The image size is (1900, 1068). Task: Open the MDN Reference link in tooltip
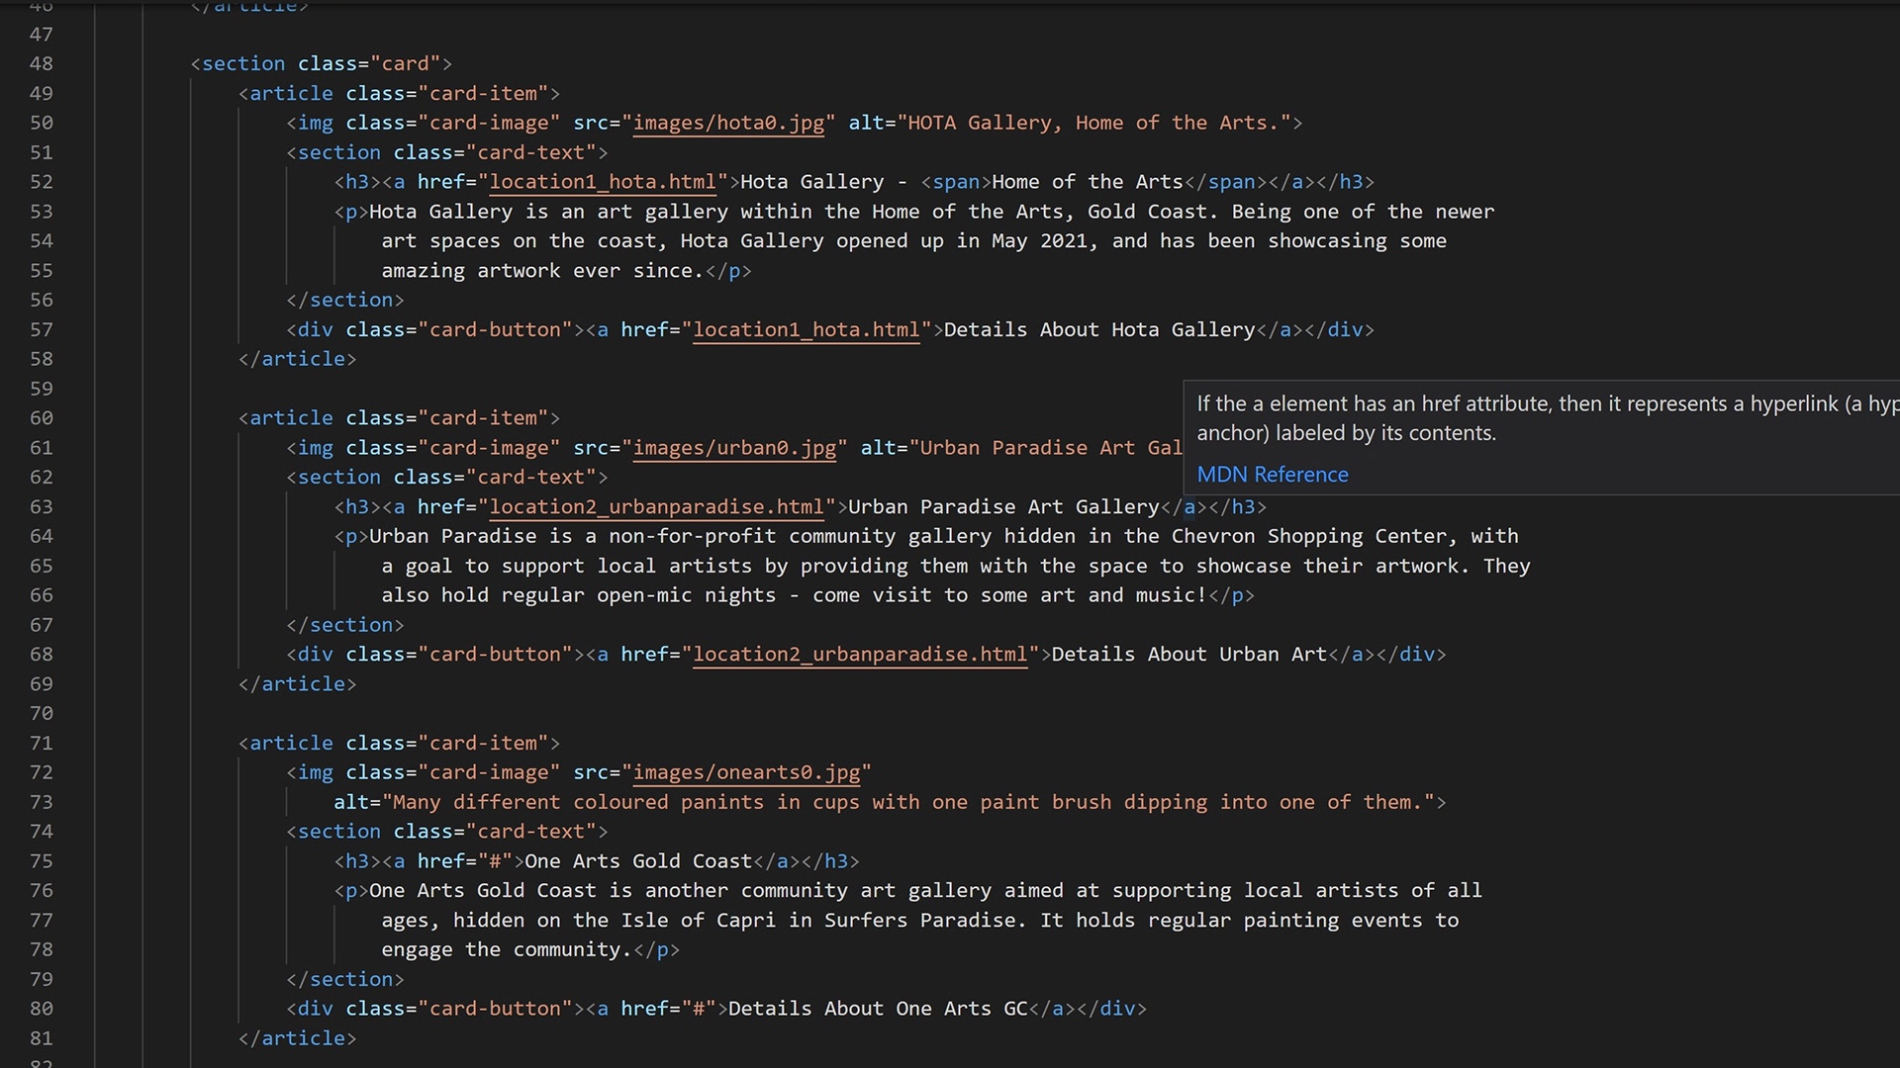point(1273,475)
